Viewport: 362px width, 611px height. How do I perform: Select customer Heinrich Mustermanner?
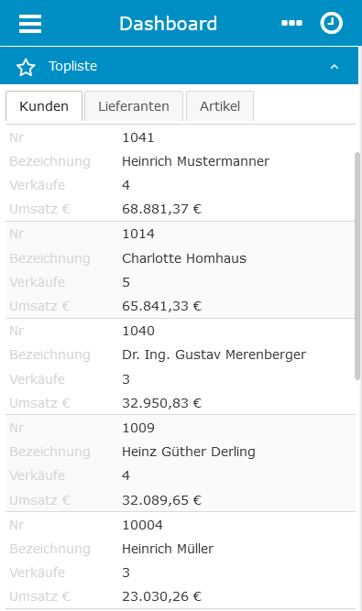[195, 161]
